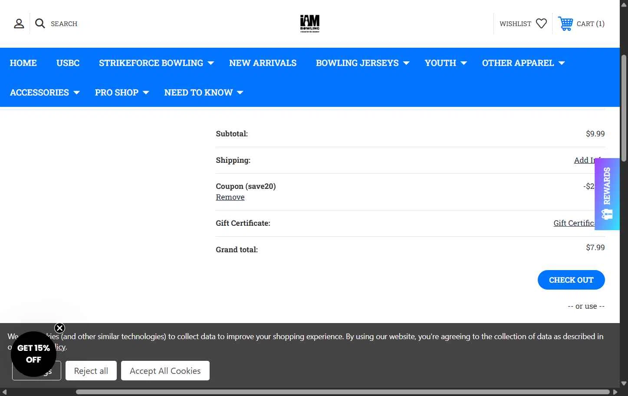Expand Pro Shop dropdown arrow
Viewport: 628px width, 396px height.
coord(146,93)
